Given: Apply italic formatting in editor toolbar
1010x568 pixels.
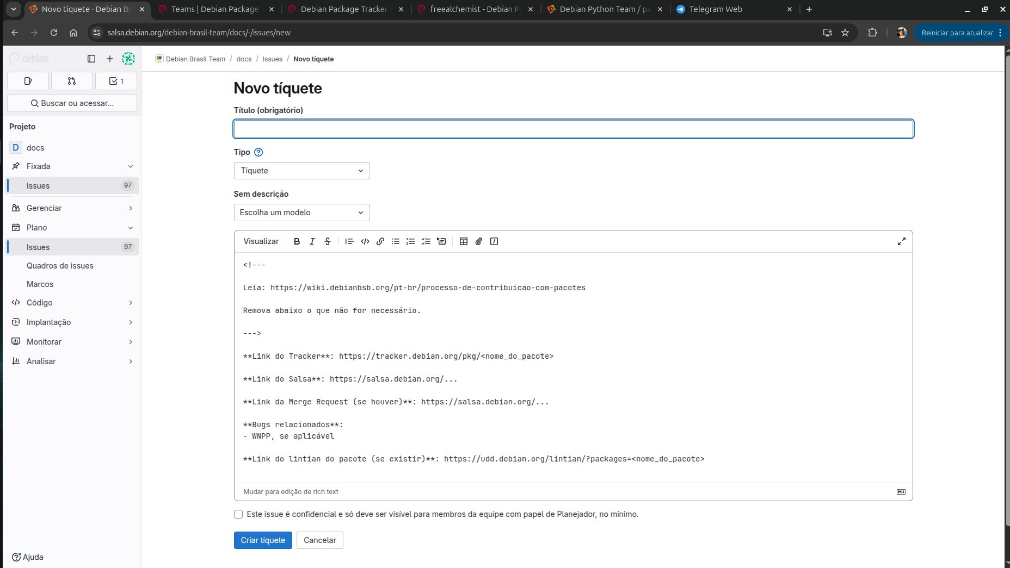Looking at the screenshot, I should [x=312, y=241].
